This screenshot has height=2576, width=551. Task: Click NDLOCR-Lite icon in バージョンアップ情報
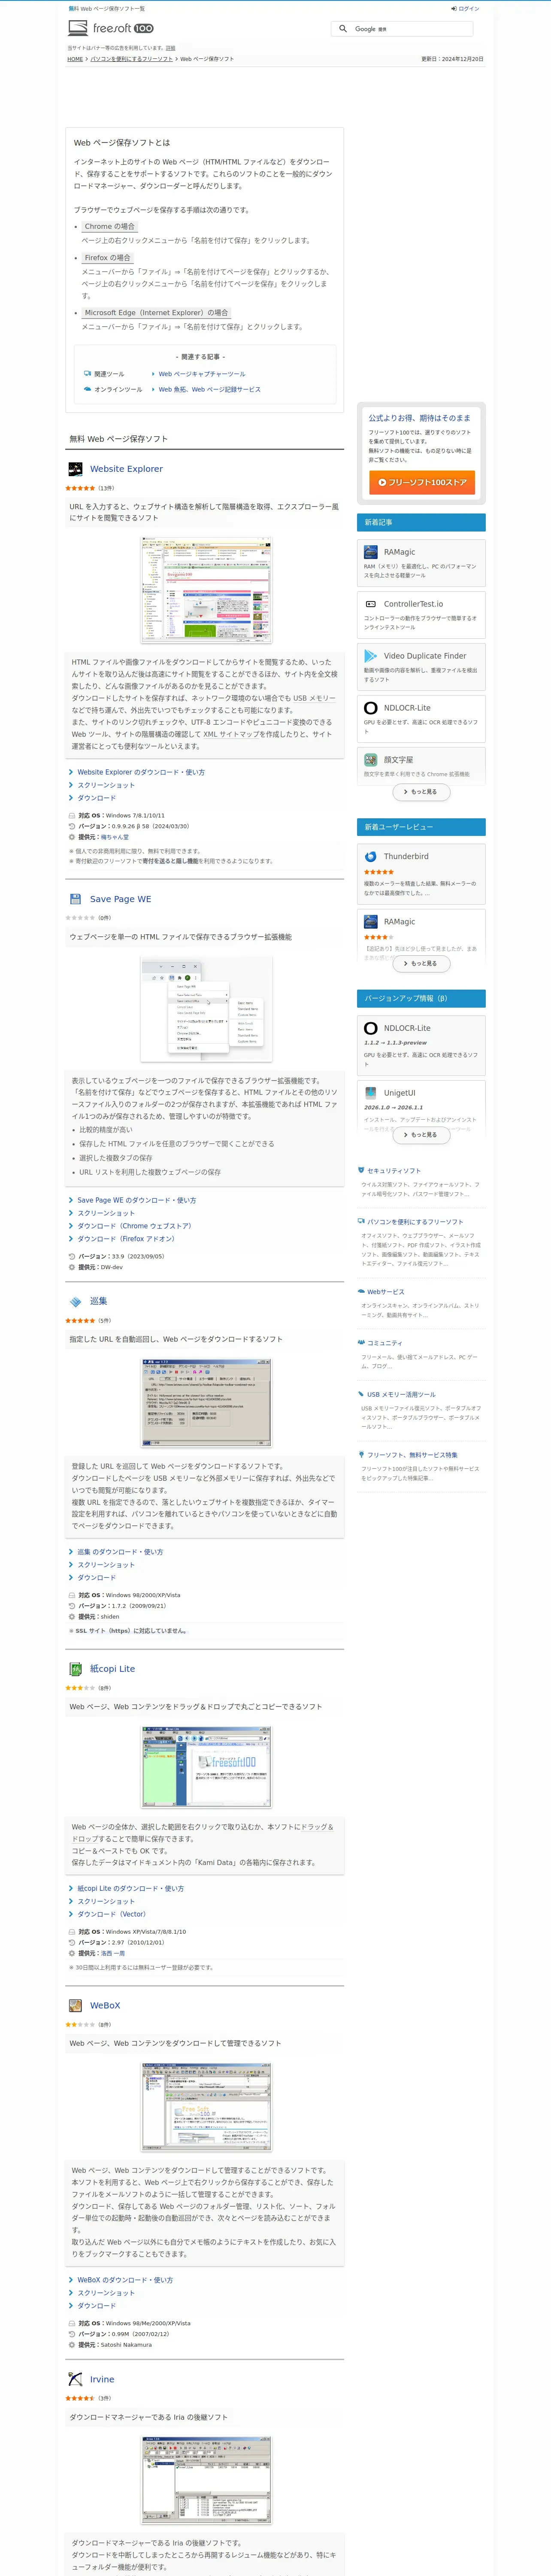(371, 1028)
